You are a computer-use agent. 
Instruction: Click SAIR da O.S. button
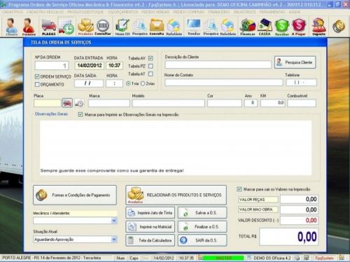[x=202, y=240]
